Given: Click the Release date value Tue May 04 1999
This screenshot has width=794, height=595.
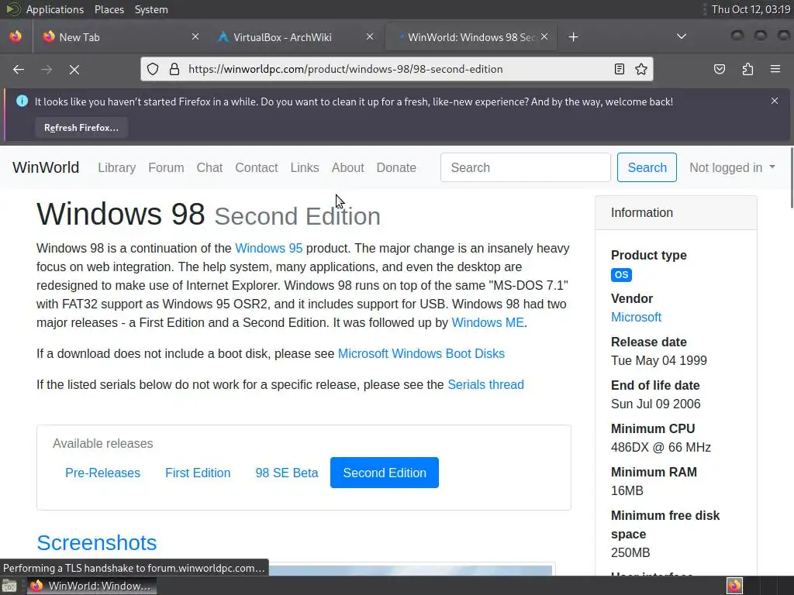Looking at the screenshot, I should coord(659,361).
